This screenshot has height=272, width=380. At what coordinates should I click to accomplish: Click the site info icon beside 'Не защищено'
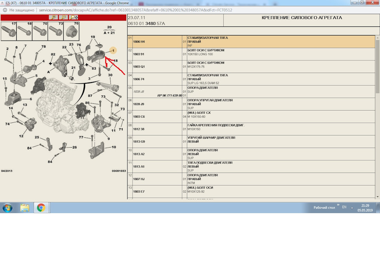(x=4, y=10)
